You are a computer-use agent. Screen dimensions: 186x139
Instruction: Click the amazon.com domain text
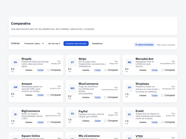[55, 89]
